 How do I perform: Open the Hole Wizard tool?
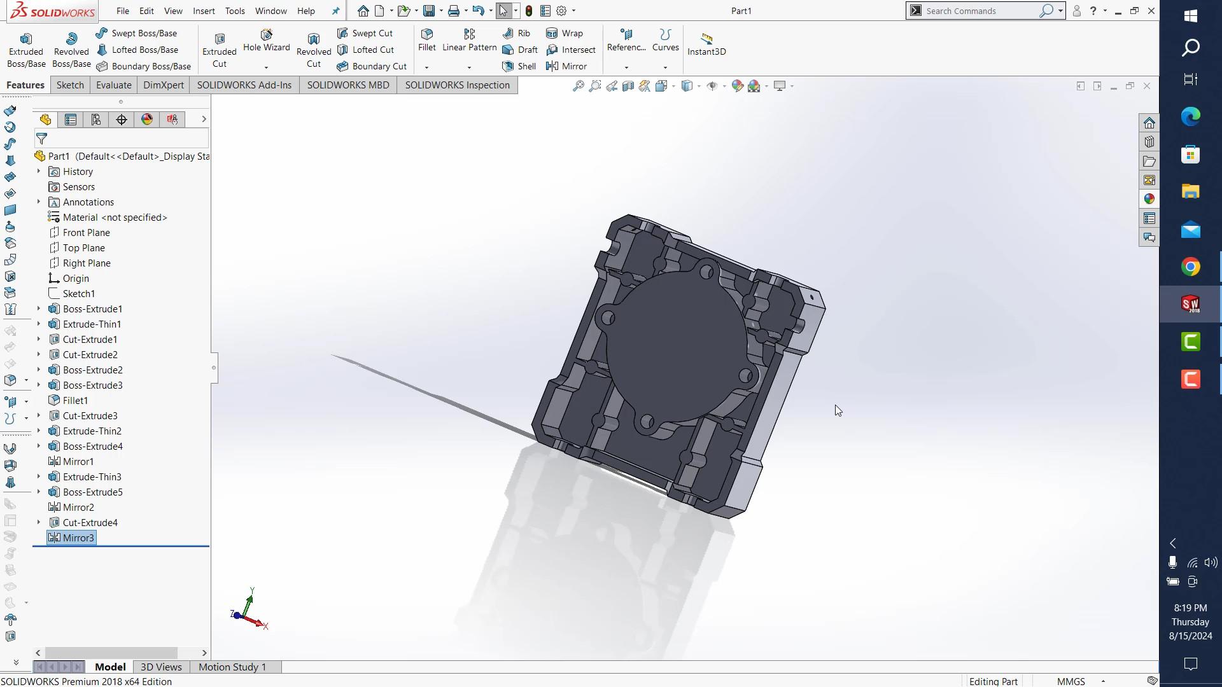click(x=266, y=39)
